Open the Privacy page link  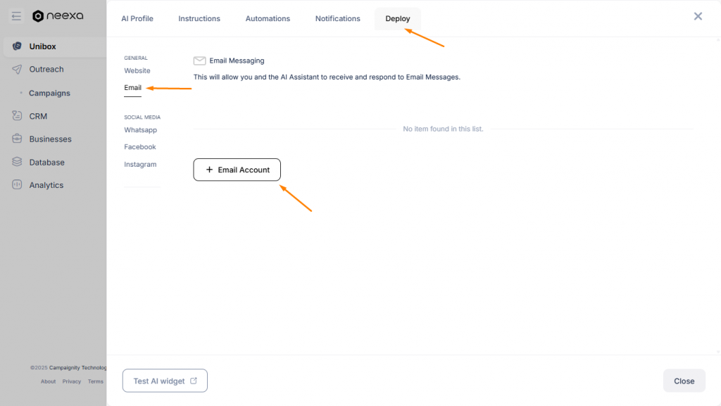pos(71,381)
